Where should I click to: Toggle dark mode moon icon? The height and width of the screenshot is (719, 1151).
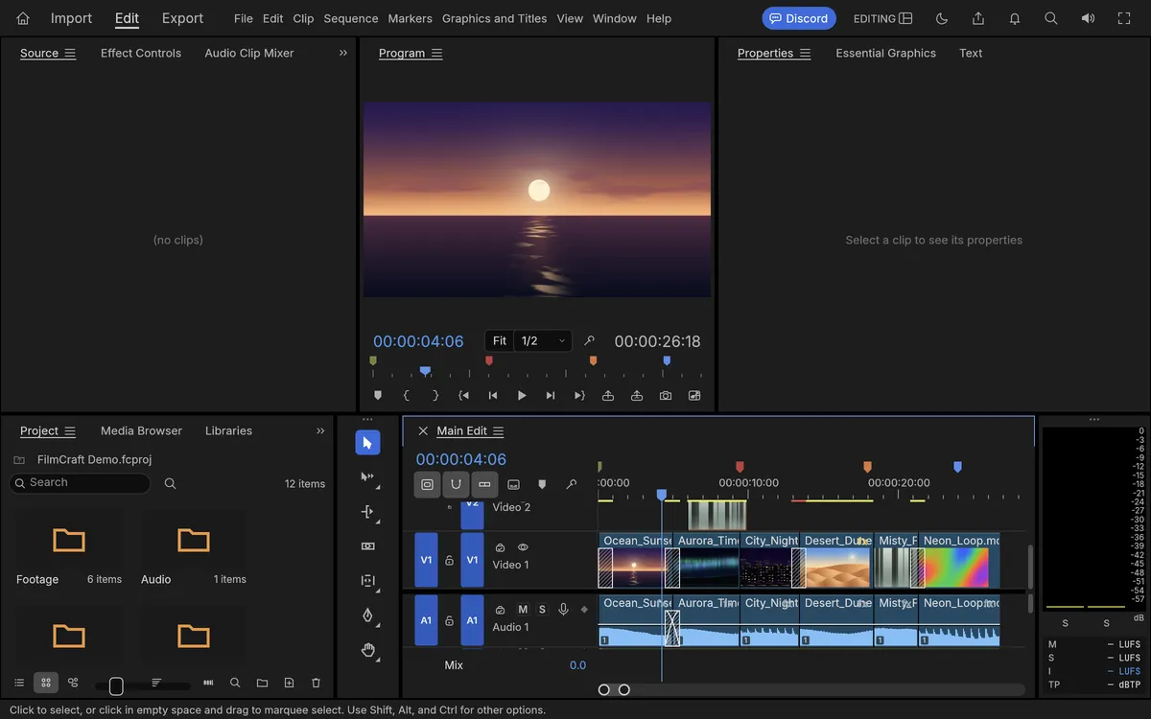pyautogui.click(x=942, y=18)
